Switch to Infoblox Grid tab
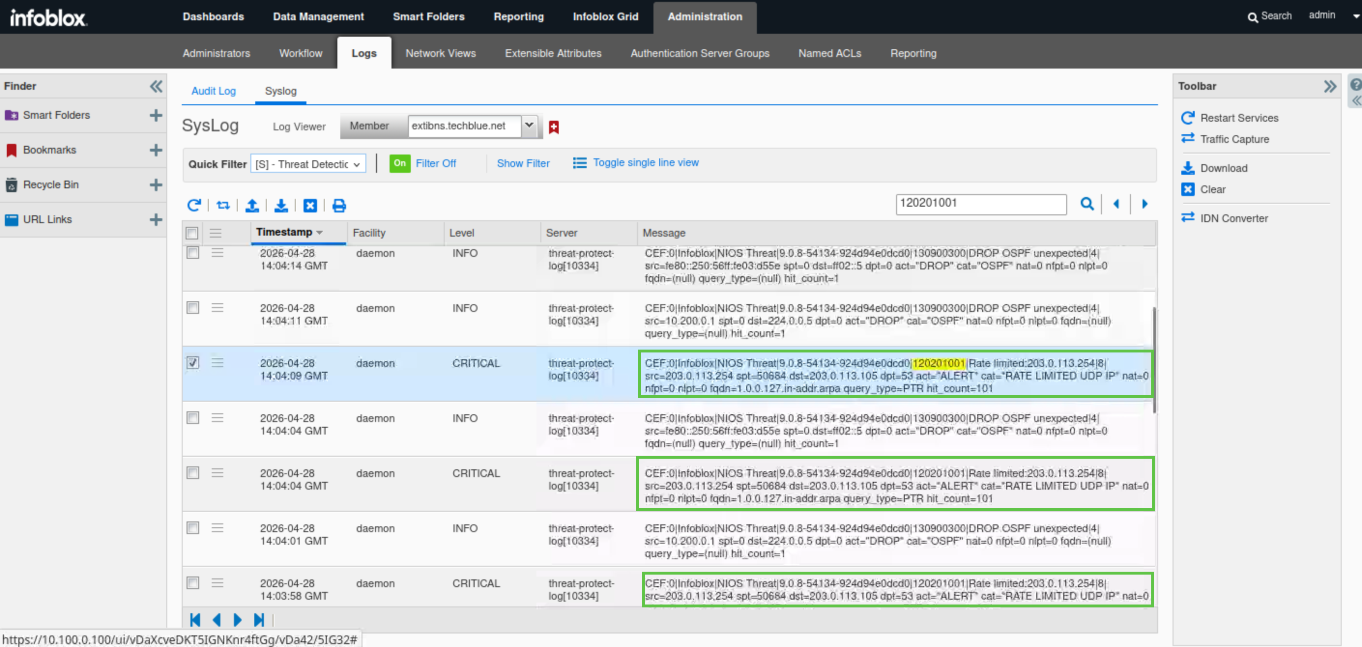This screenshot has height=647, width=1362. (606, 16)
